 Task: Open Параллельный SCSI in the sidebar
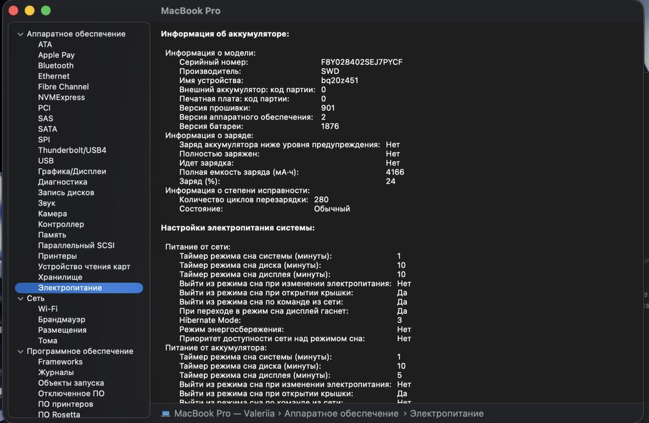tap(76, 245)
